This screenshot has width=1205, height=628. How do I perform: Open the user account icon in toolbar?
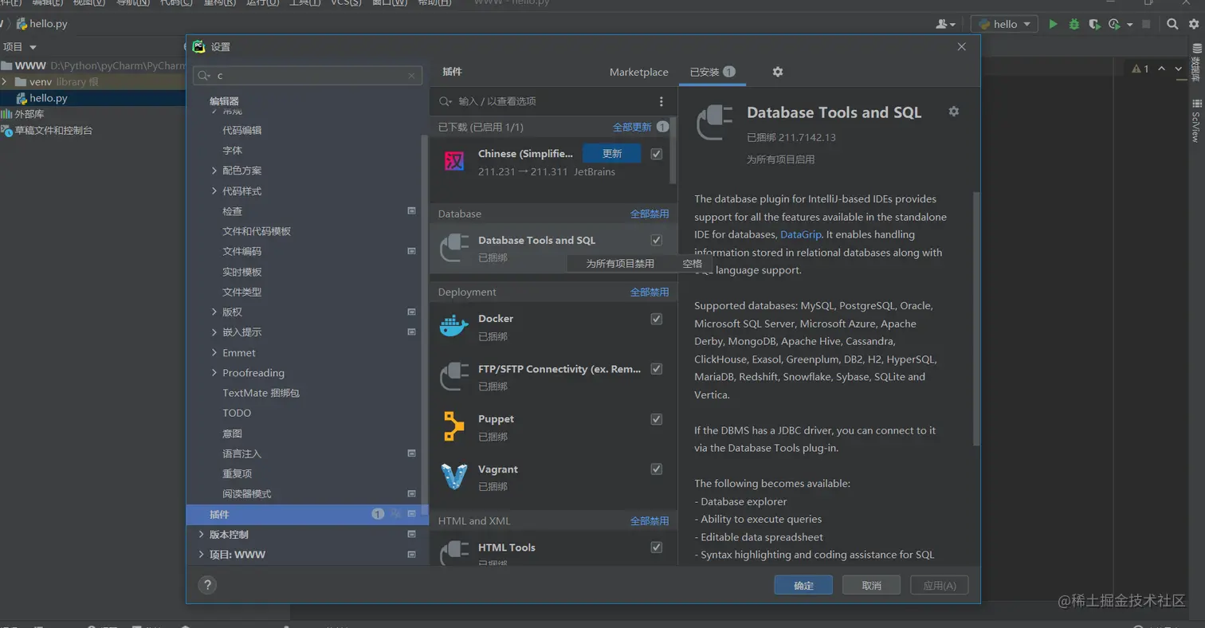point(946,24)
